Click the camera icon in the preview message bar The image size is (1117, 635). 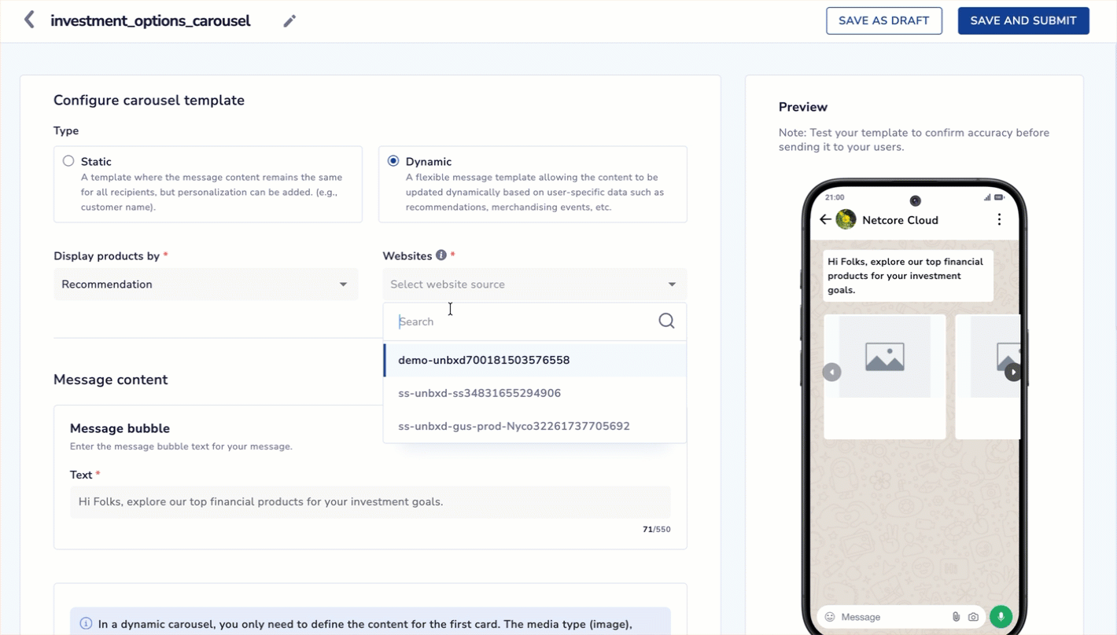[x=975, y=617]
